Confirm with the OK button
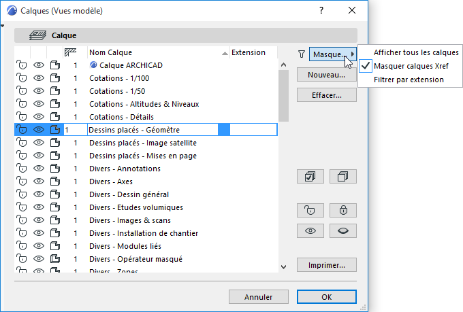Viewport: 463px width, 312px height. click(x=327, y=297)
